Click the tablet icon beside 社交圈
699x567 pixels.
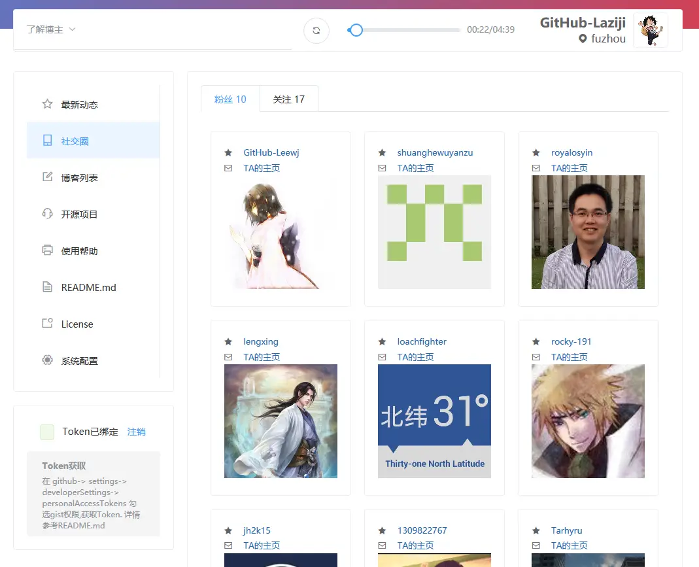[x=47, y=141]
